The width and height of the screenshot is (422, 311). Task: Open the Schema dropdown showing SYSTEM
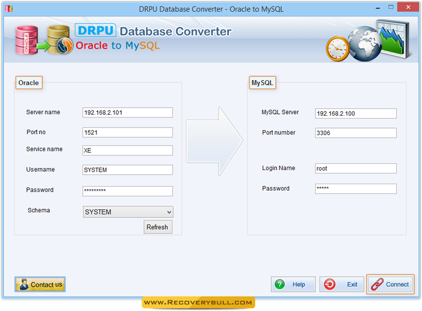(x=128, y=212)
